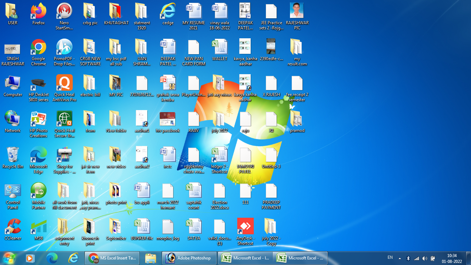Screen dimensions: 471x265
Task: Open the EN language bar selector
Action: point(390,257)
